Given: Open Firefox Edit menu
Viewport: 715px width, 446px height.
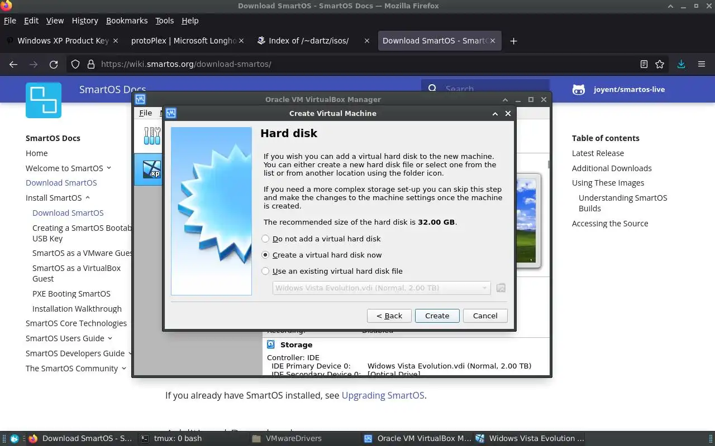Looking at the screenshot, I should coord(31,21).
